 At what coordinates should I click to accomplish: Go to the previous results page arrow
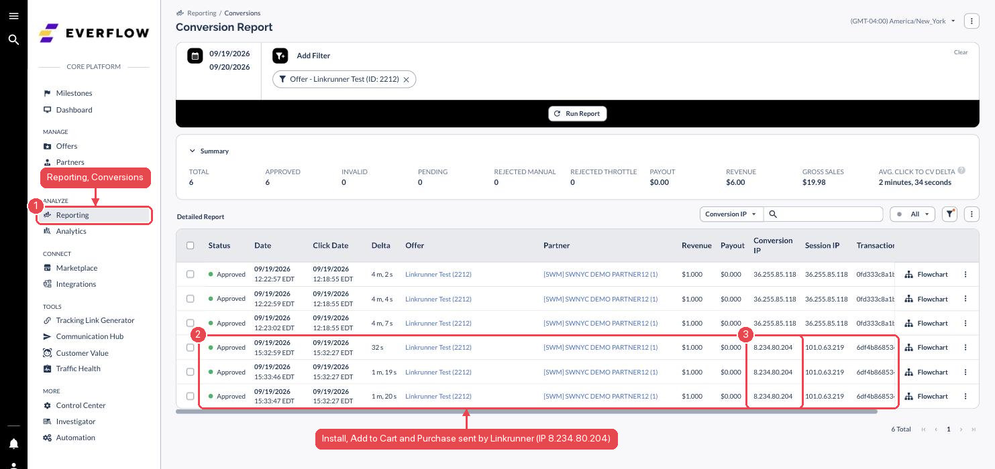point(936,429)
